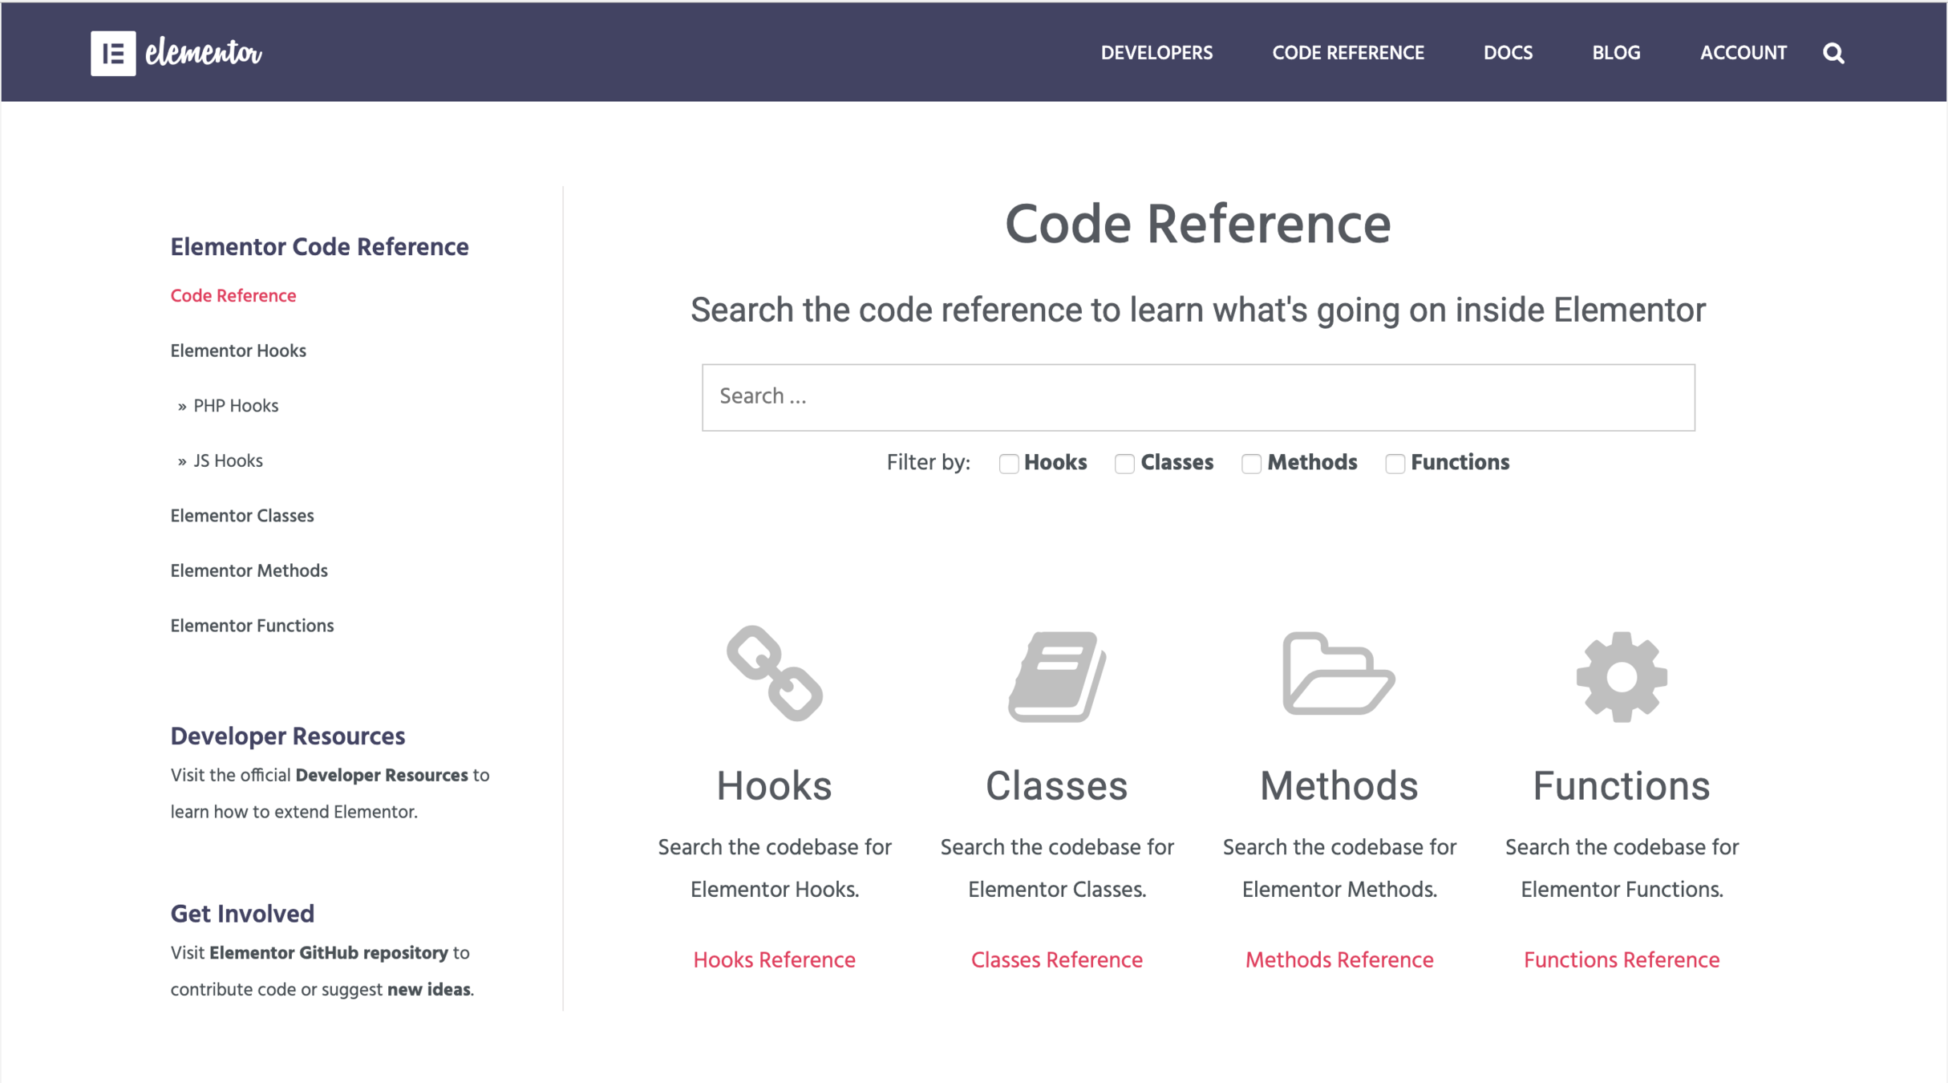Screen dimensions: 1948x1083
Task: Open the JS Hooks sub-item
Action: (228, 461)
